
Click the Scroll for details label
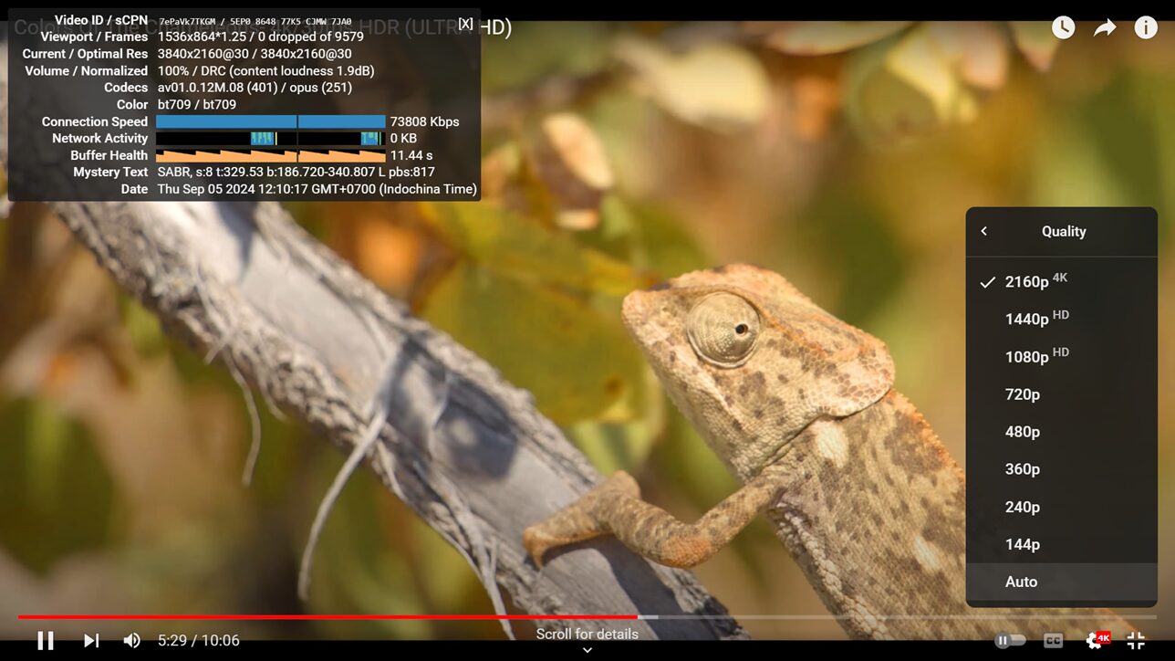click(587, 634)
